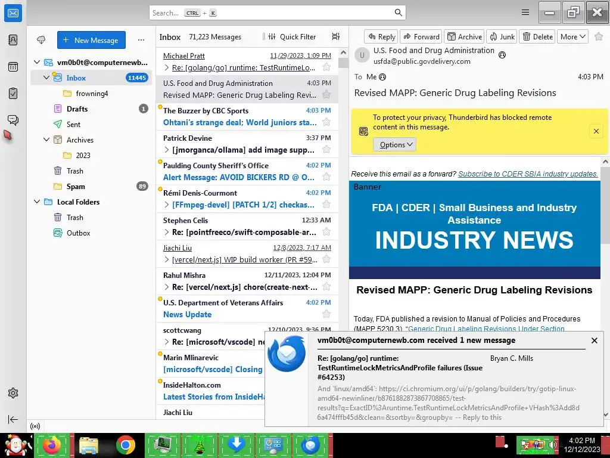Click the sender avatar circle
Screen dimensions: 610x458
point(362,55)
